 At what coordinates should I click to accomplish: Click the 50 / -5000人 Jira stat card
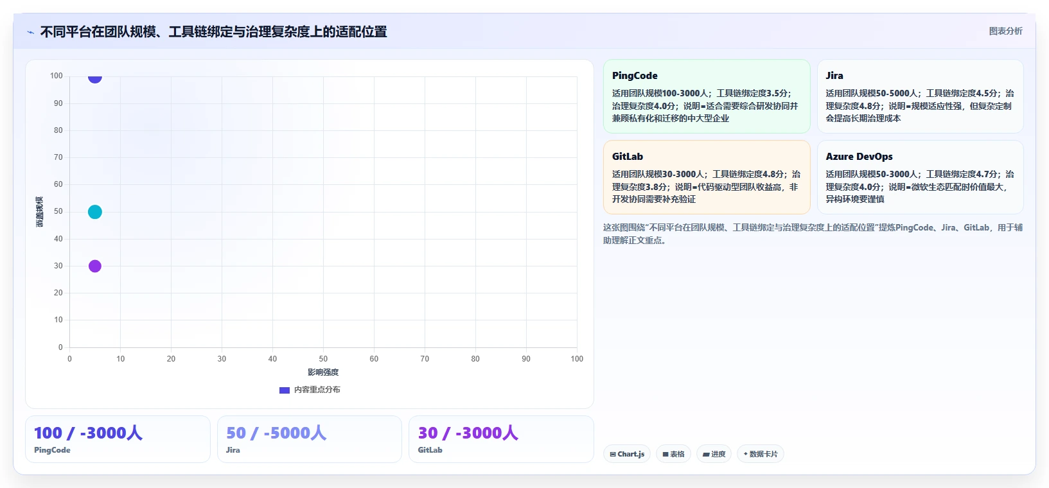coord(309,439)
